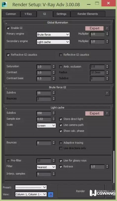Open the light cache Scale dropdown

coord(46,126)
